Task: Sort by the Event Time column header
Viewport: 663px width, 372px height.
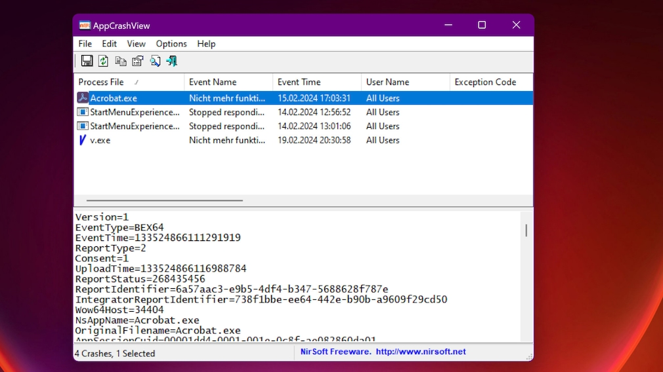Action: pyautogui.click(x=299, y=82)
